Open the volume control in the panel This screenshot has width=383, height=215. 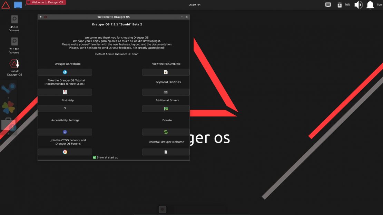[359, 5]
